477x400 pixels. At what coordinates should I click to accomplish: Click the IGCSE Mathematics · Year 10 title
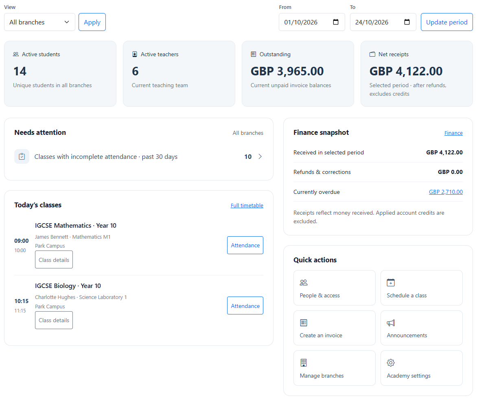75,226
